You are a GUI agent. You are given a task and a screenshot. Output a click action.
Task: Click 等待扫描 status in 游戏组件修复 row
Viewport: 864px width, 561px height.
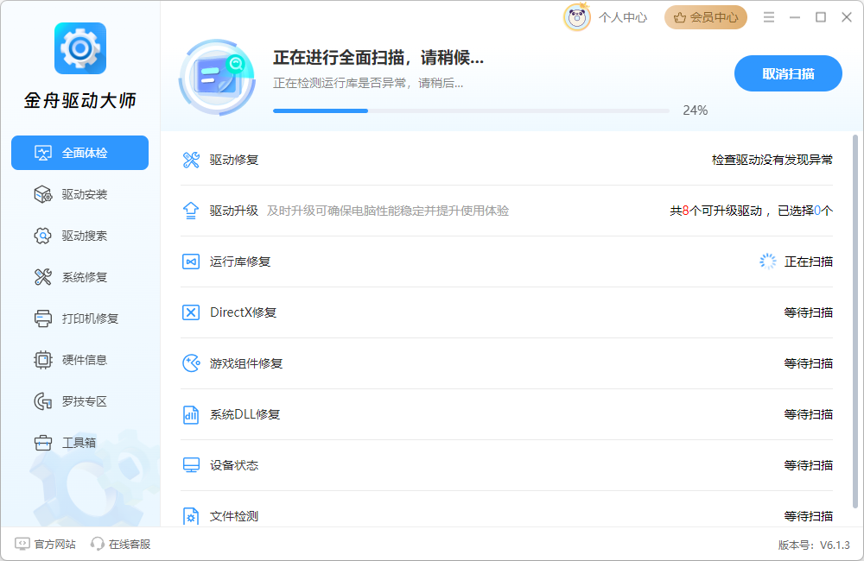coord(809,363)
